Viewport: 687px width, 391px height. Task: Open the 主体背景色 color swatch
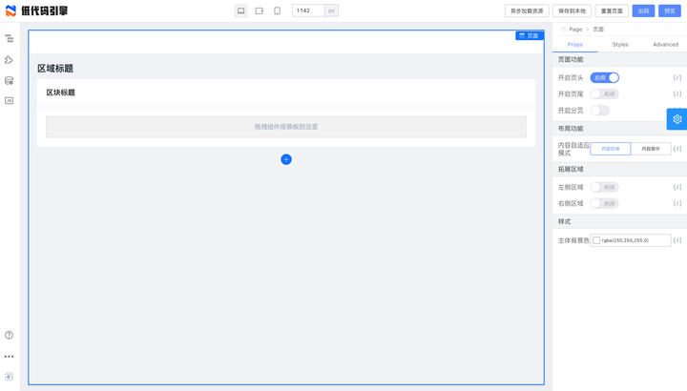(596, 240)
